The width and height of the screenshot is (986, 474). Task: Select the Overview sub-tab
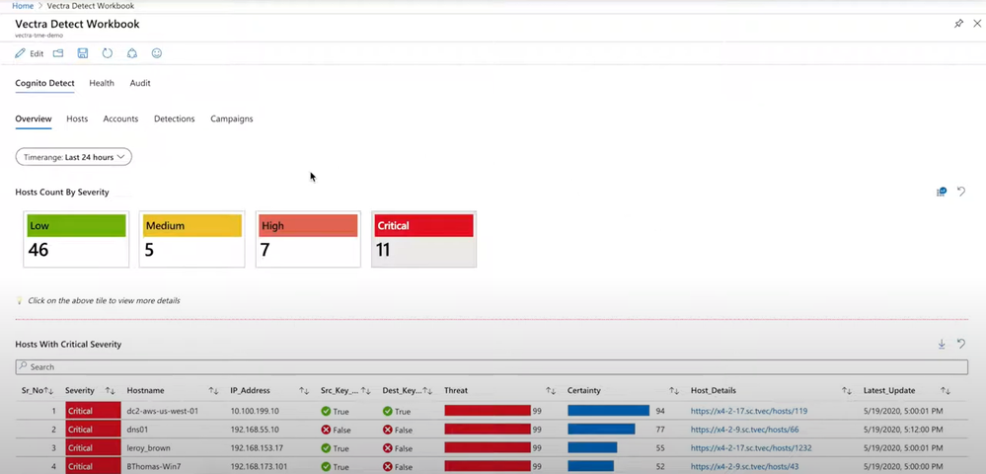point(34,118)
